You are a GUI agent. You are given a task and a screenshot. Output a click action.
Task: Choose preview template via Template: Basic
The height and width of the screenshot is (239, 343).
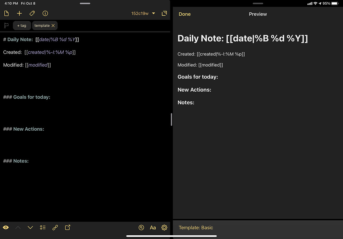click(196, 228)
